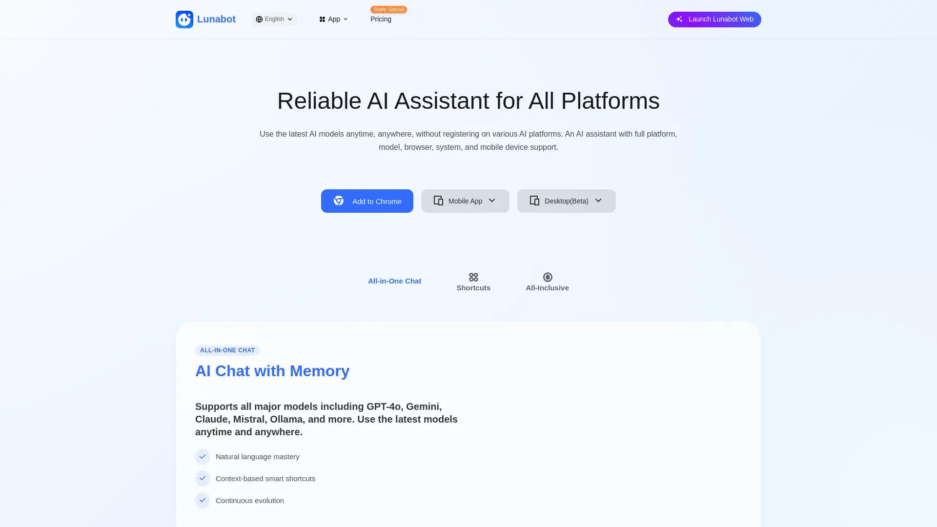Click the All-Inclusive circle icon

(x=548, y=277)
